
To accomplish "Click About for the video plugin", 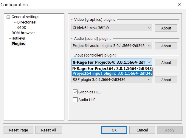I will tap(166, 28).
